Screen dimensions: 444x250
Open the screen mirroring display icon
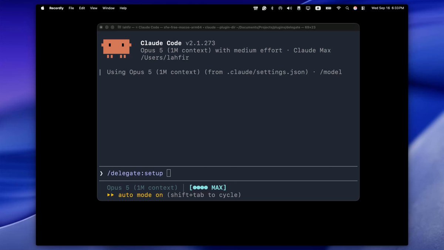(308, 8)
